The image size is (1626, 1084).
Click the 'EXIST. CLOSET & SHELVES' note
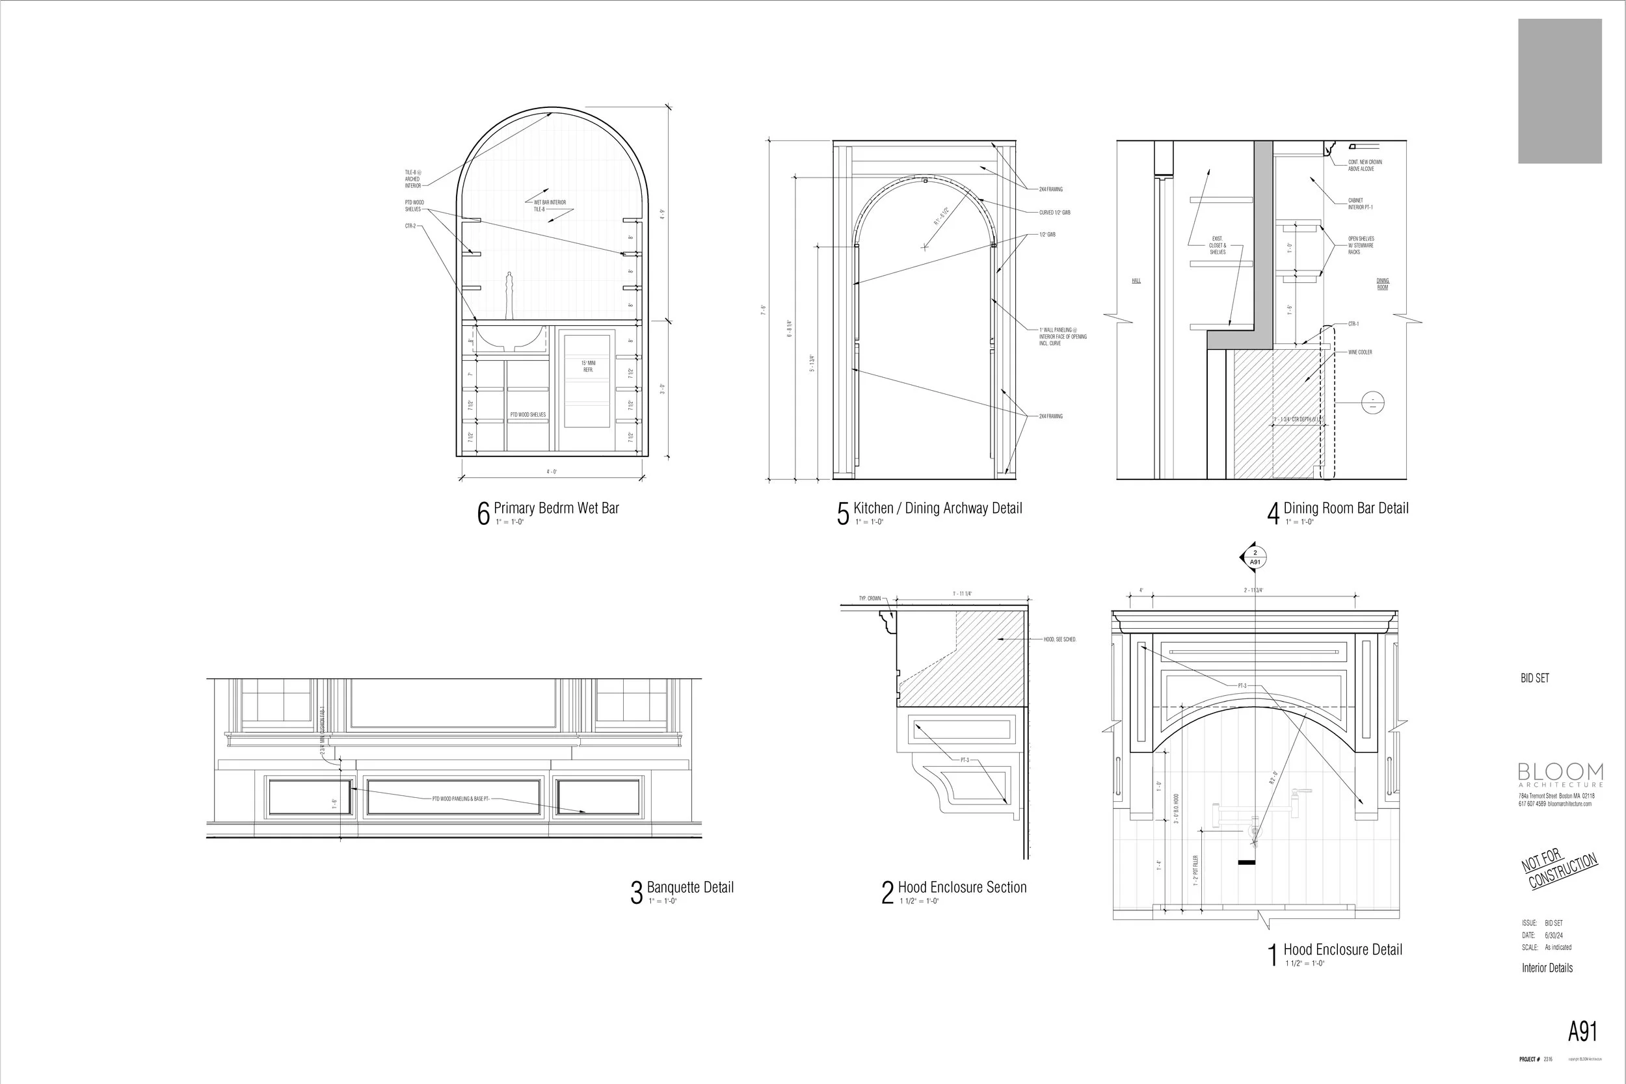(1218, 245)
